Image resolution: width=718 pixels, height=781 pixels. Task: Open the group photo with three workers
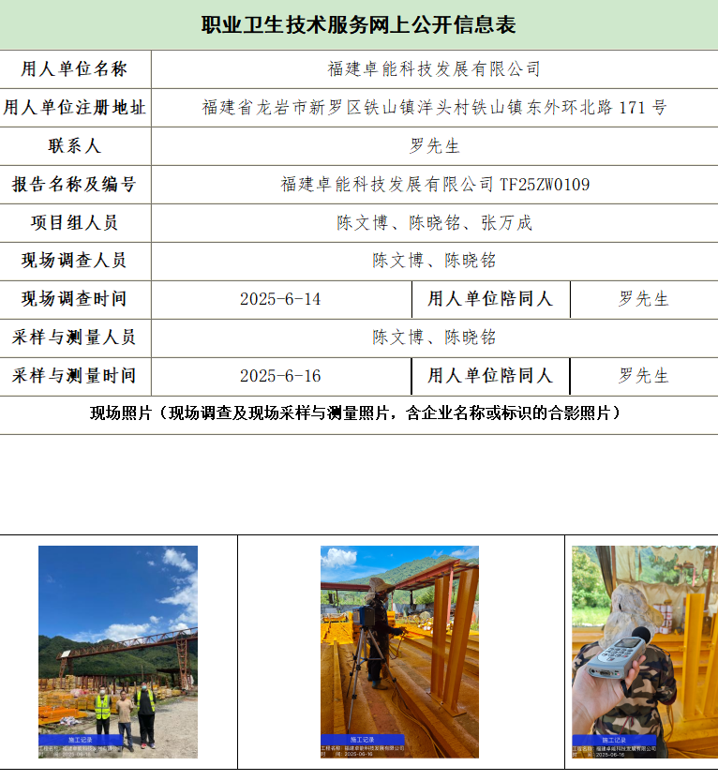point(118,652)
